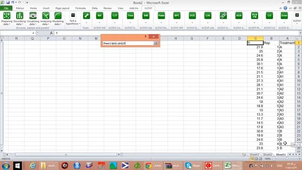The height and width of the screenshot is (170, 302).
Task: Switch to the Data ribbon tab
Action: pos(94,8)
